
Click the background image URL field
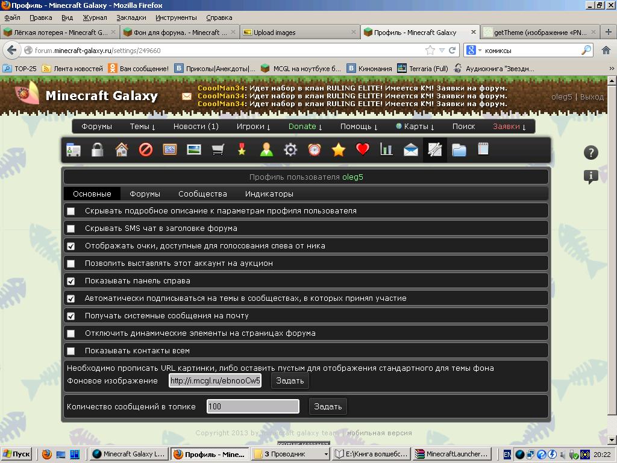tap(215, 381)
